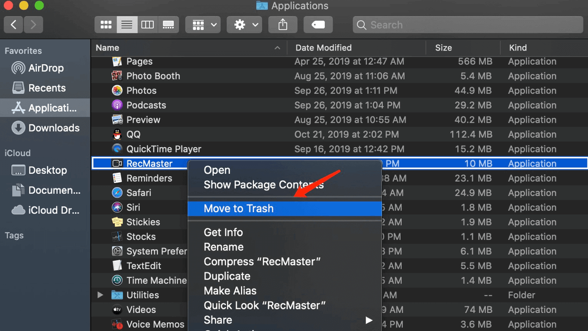This screenshot has width=588, height=331.
Task: Open iCloud Drive in the sidebar
Action: [x=45, y=210]
